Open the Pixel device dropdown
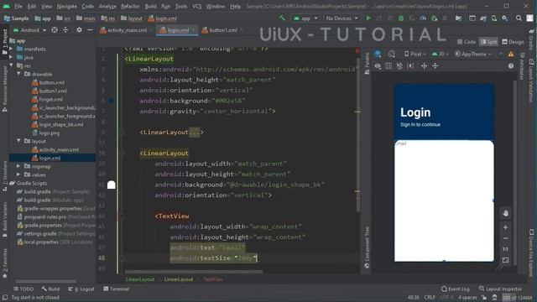Viewport: 537px width, 302px height. [415, 54]
